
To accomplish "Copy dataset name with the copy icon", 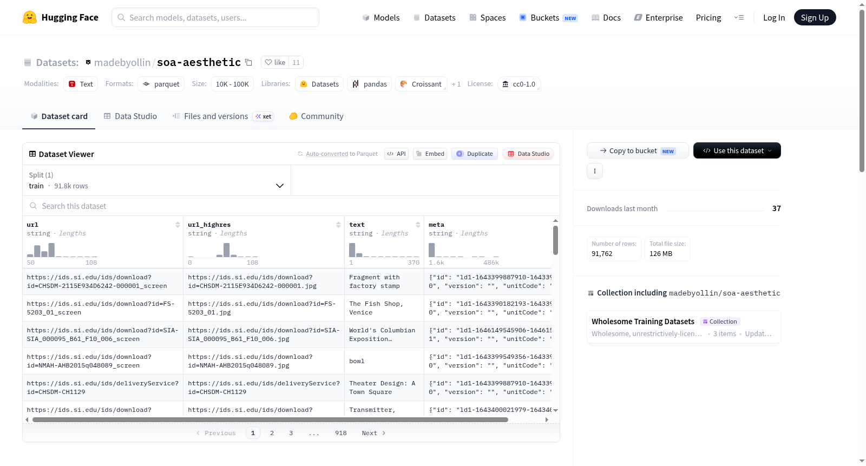I will (248, 62).
